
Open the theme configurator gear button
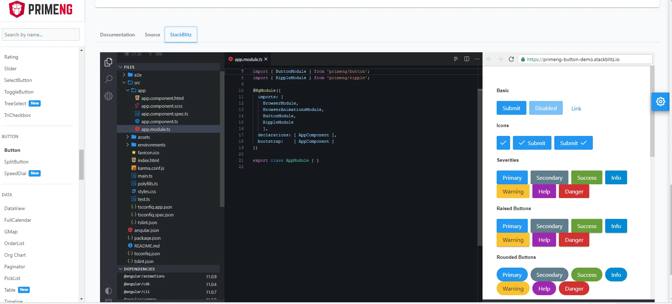coord(660,102)
